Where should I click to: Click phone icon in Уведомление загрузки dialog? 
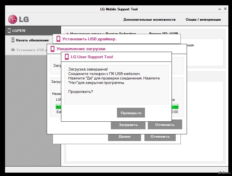(x=53, y=49)
